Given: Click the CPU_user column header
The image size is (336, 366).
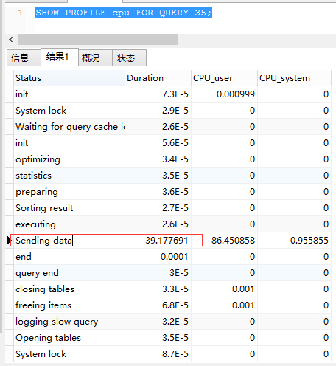Looking at the screenshot, I should 225,78.
